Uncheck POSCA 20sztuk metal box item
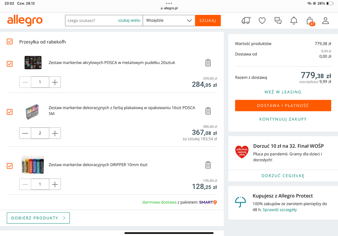The image size is (338, 236). pos(10,64)
